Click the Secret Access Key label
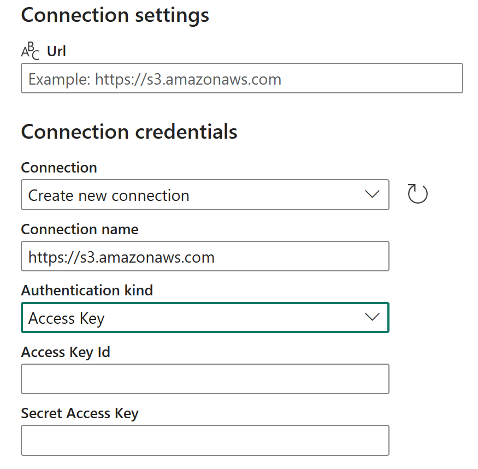 click(80, 413)
